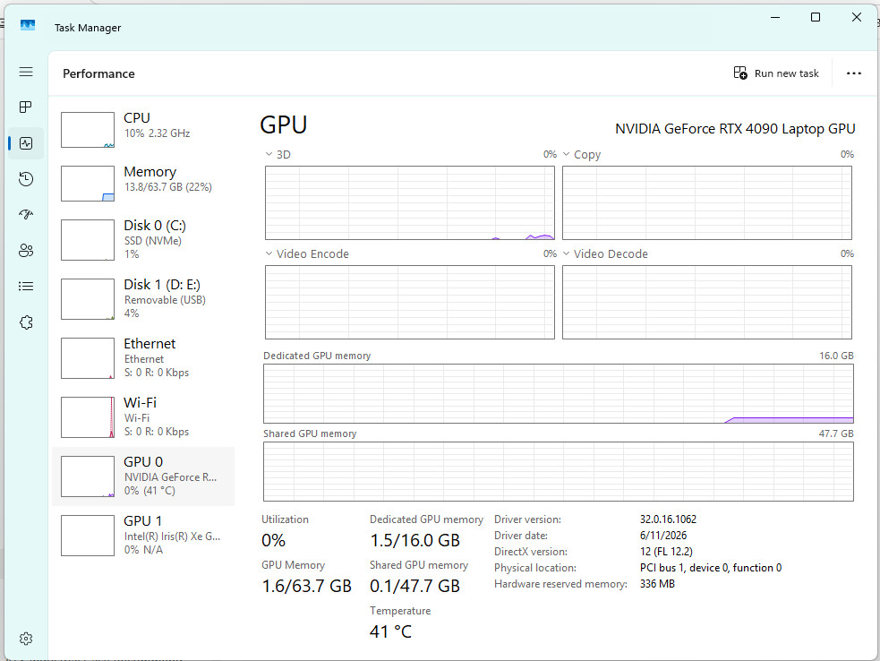
Task: Select CPU in performance list
Action: click(x=143, y=130)
